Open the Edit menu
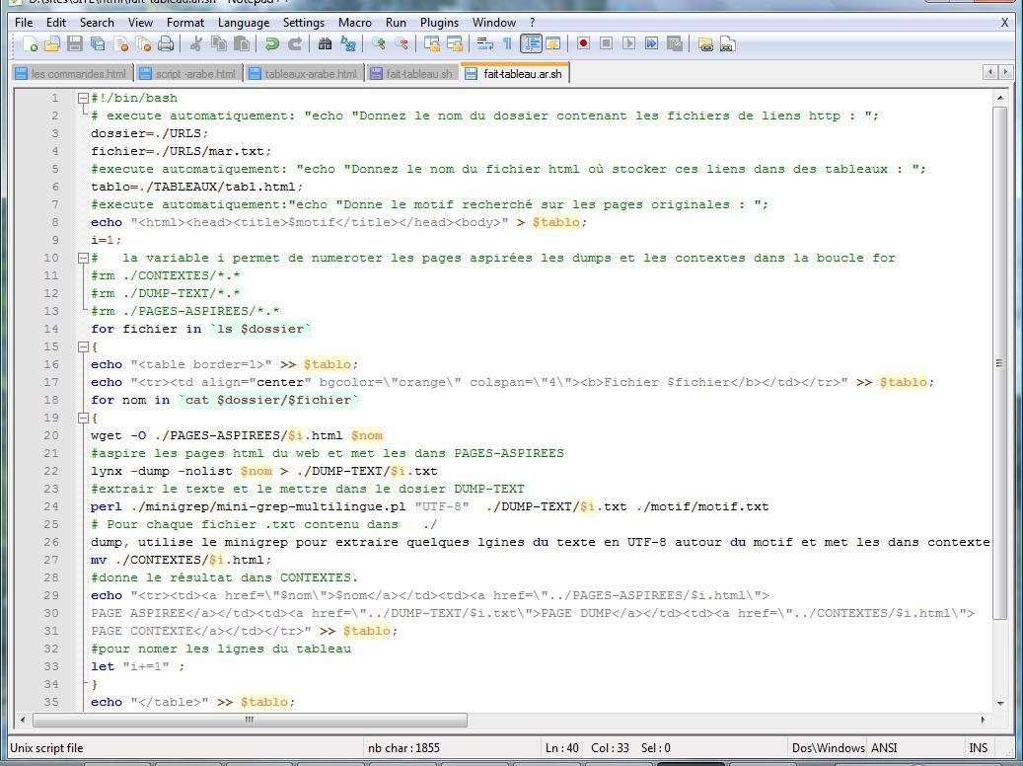Image resolution: width=1023 pixels, height=766 pixels. [56, 22]
